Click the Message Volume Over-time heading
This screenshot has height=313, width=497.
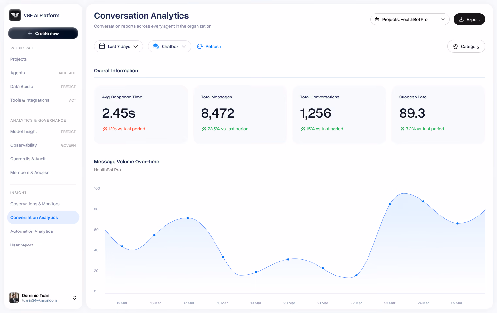tap(127, 162)
